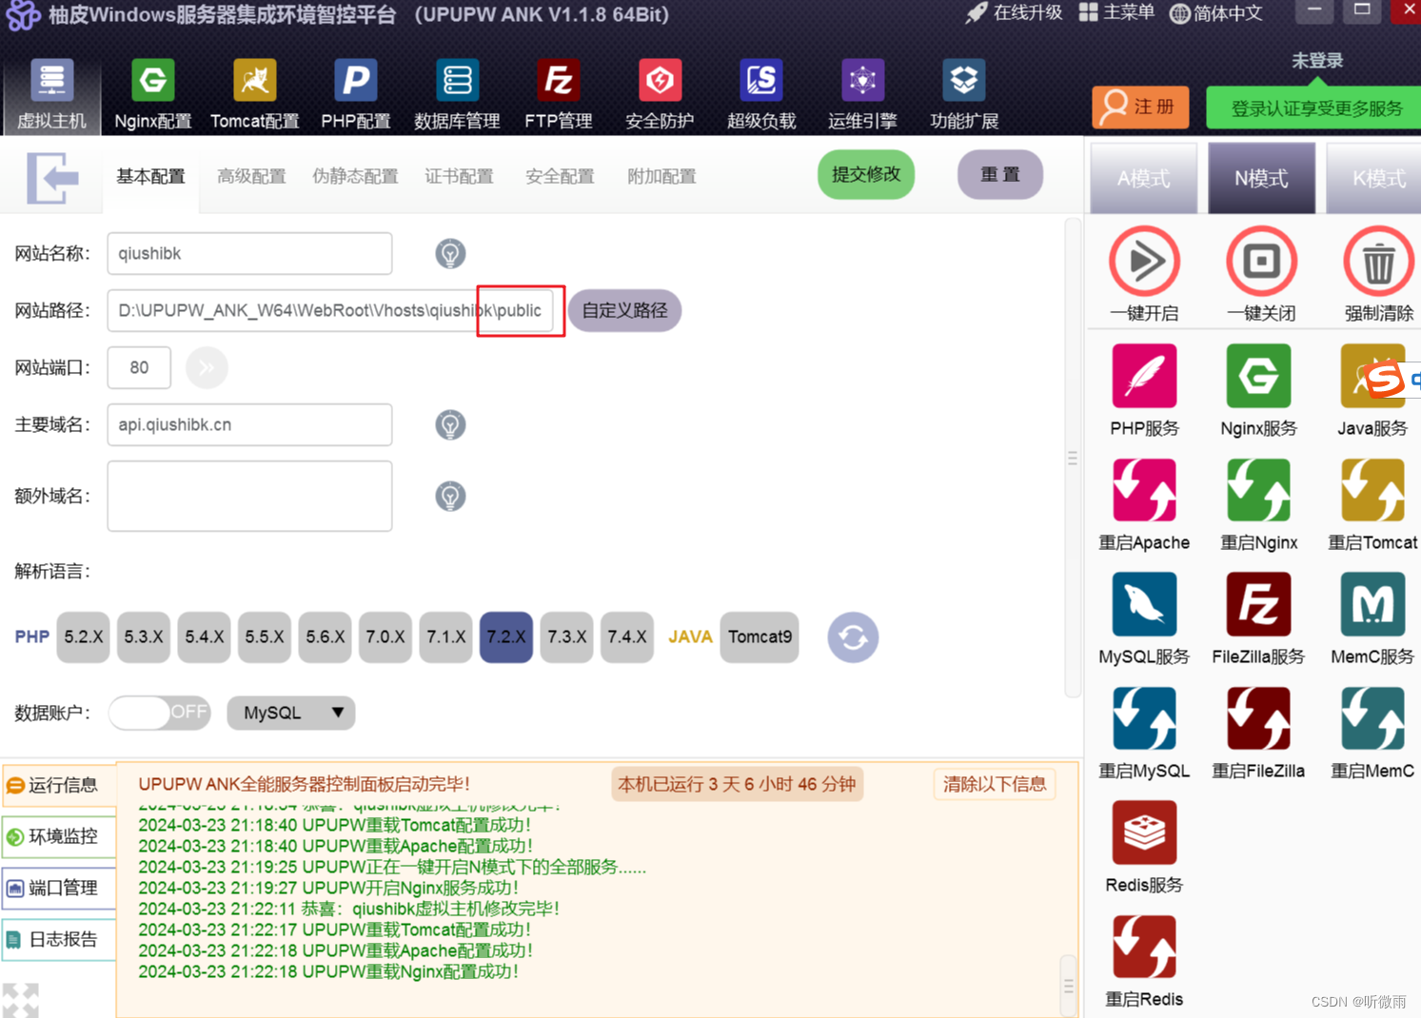Toggle MemC服务 icon

pos(1372,604)
